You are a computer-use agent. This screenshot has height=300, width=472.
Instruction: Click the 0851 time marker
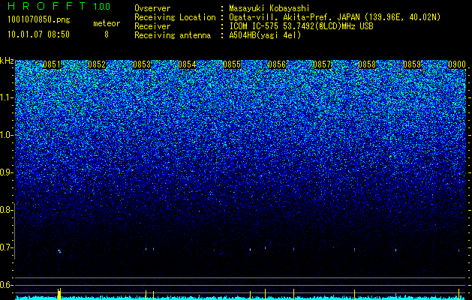coord(52,64)
